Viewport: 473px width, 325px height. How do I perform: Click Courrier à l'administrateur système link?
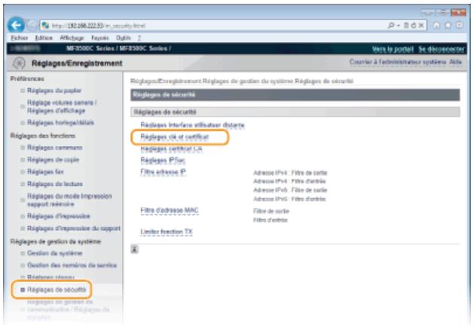tap(398, 62)
